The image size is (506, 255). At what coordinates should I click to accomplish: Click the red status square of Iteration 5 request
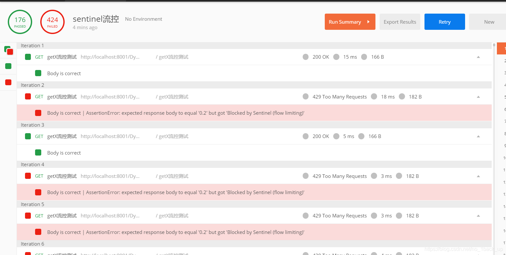28,216
